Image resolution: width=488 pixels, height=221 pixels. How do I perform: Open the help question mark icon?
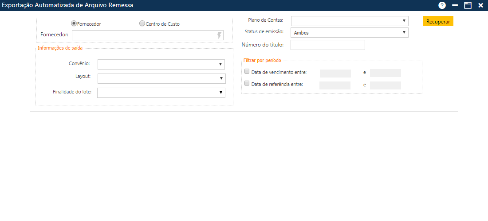point(442,5)
